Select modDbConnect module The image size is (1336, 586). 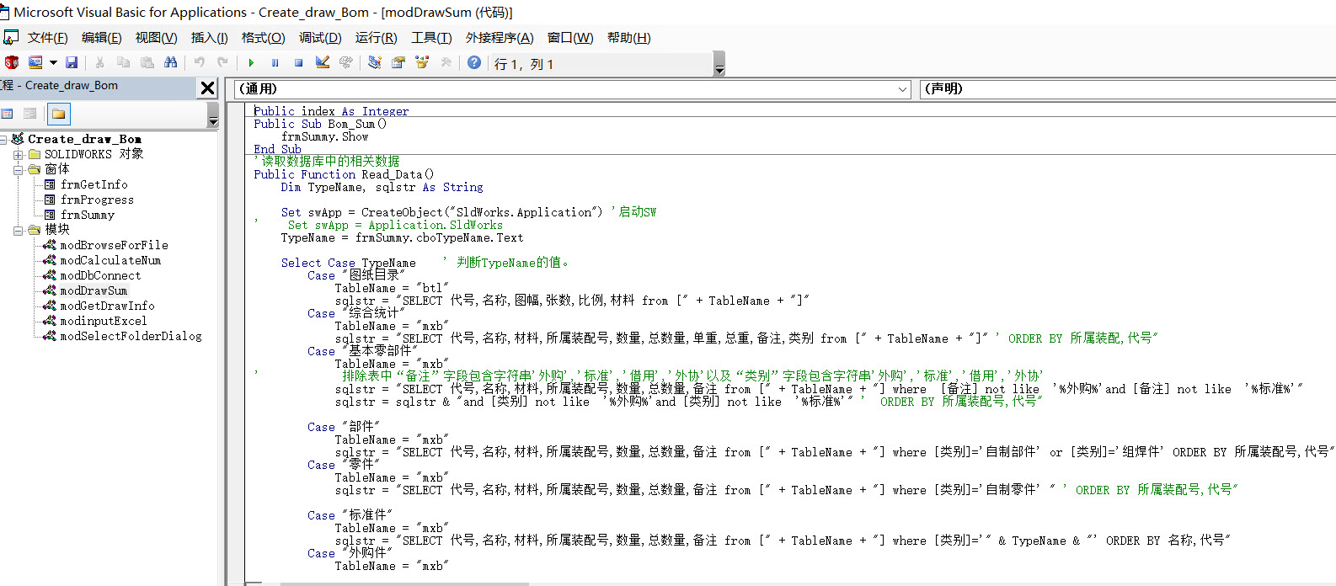(100, 275)
